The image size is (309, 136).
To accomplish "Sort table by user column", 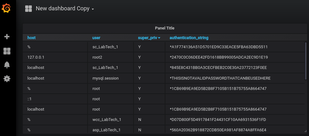I will 96,38.
